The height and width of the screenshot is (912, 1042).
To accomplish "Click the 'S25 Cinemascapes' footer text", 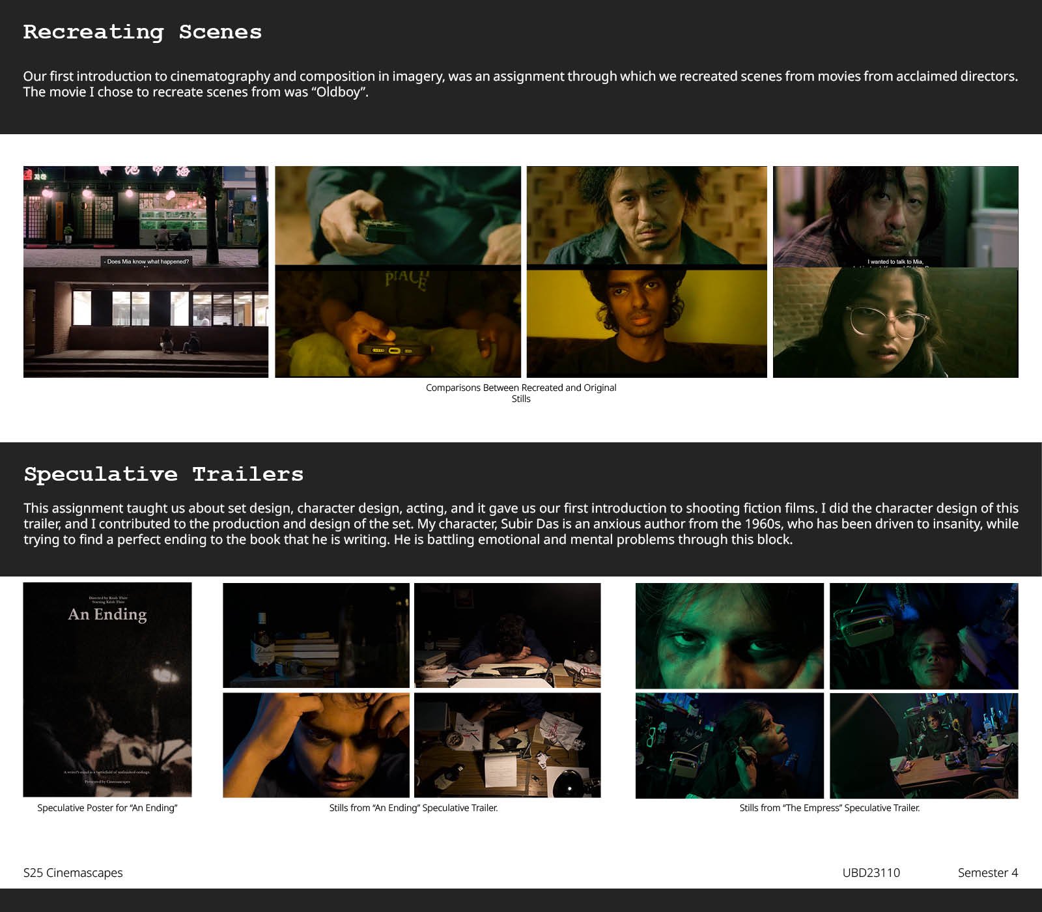I will click(73, 872).
